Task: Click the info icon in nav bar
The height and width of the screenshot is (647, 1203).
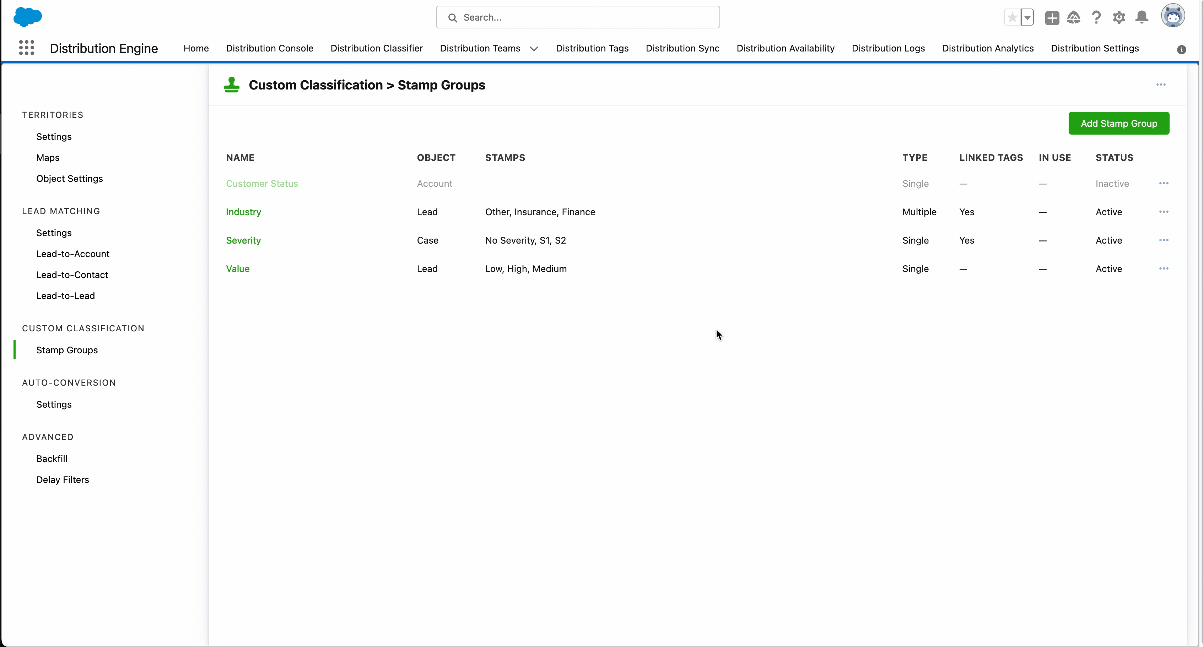Action: pos(1181,49)
